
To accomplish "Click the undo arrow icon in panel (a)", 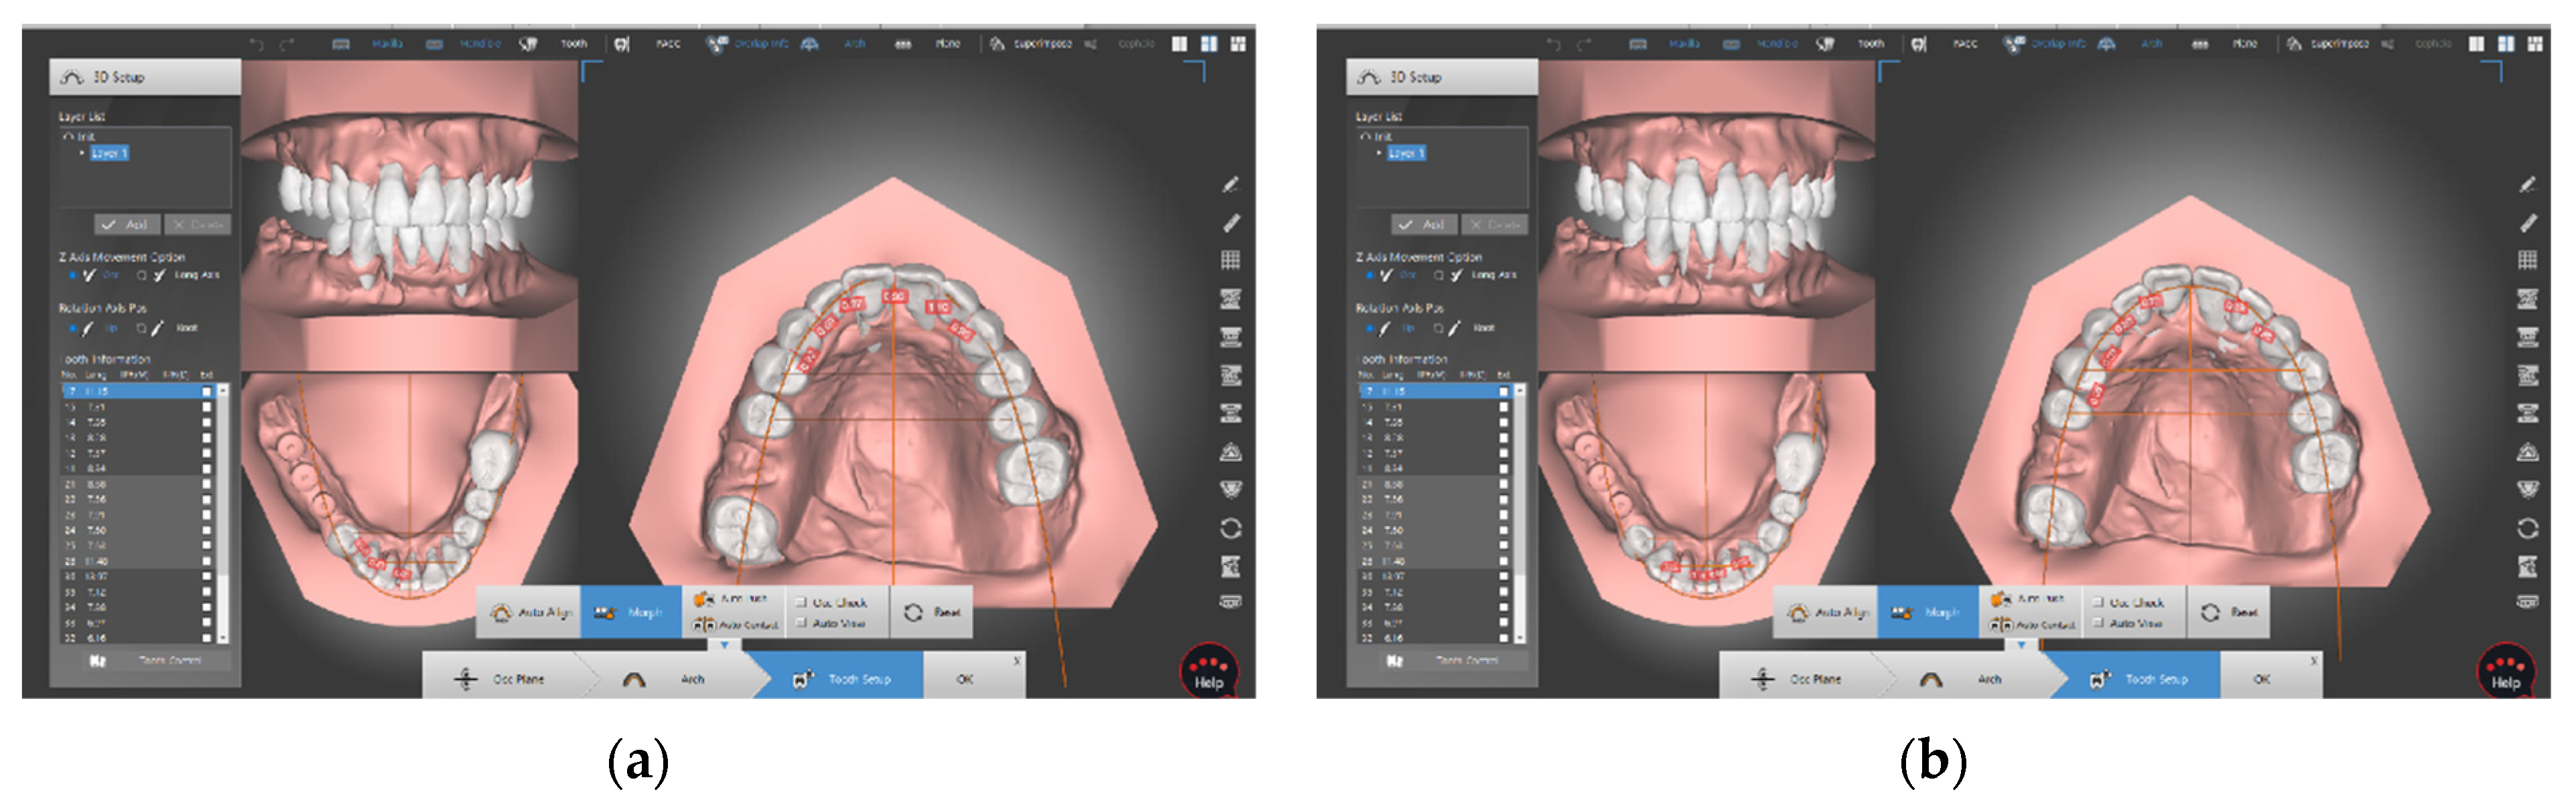I will 257,44.
